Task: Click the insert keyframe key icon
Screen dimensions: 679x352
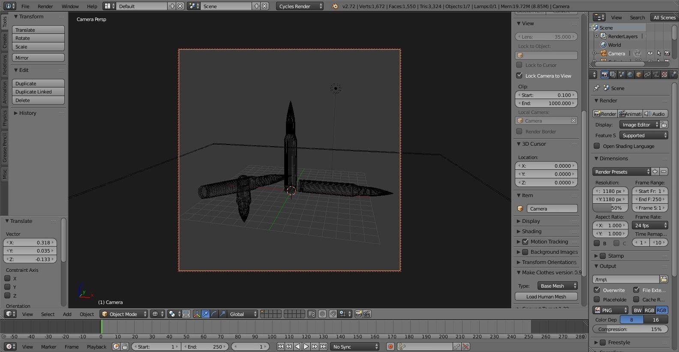Action: [x=457, y=346]
